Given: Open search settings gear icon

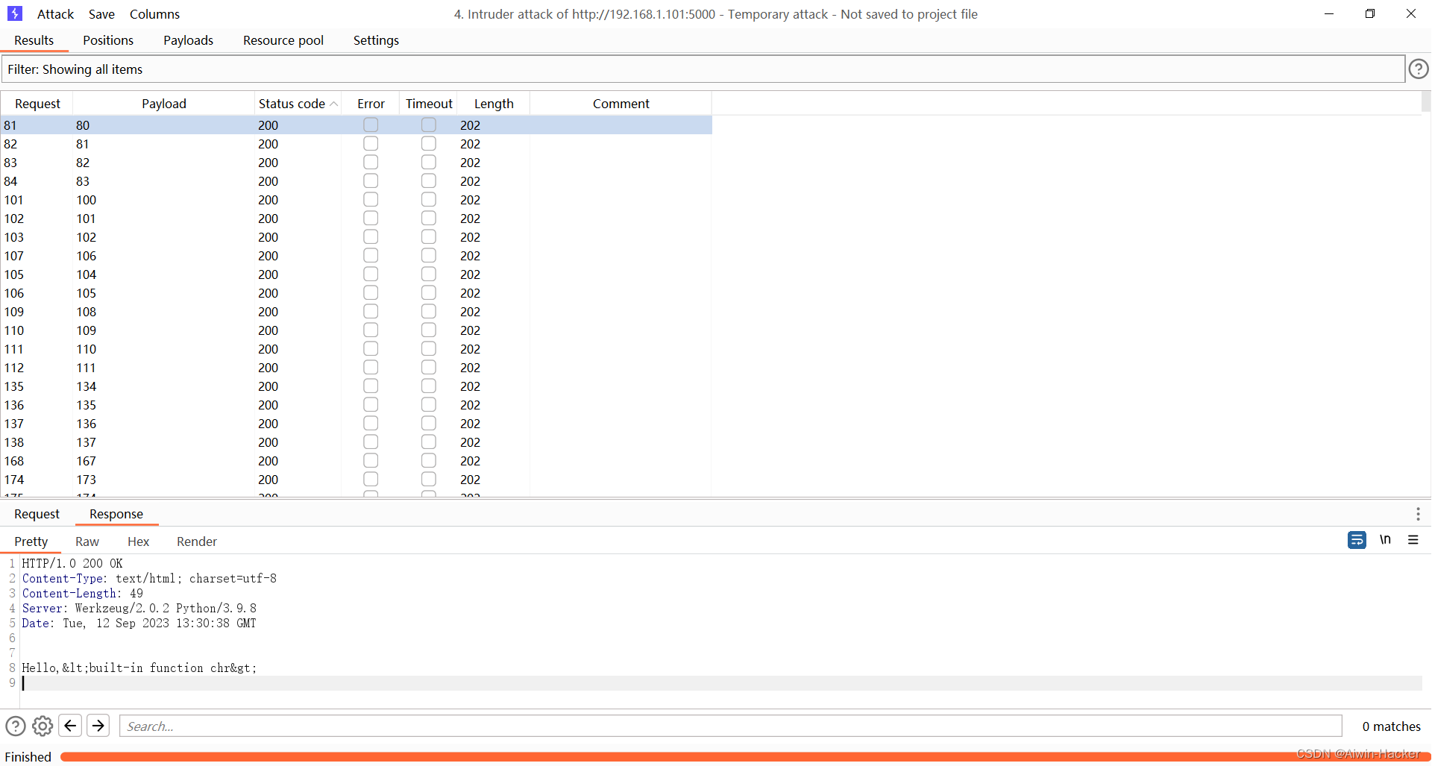Looking at the screenshot, I should point(43,726).
